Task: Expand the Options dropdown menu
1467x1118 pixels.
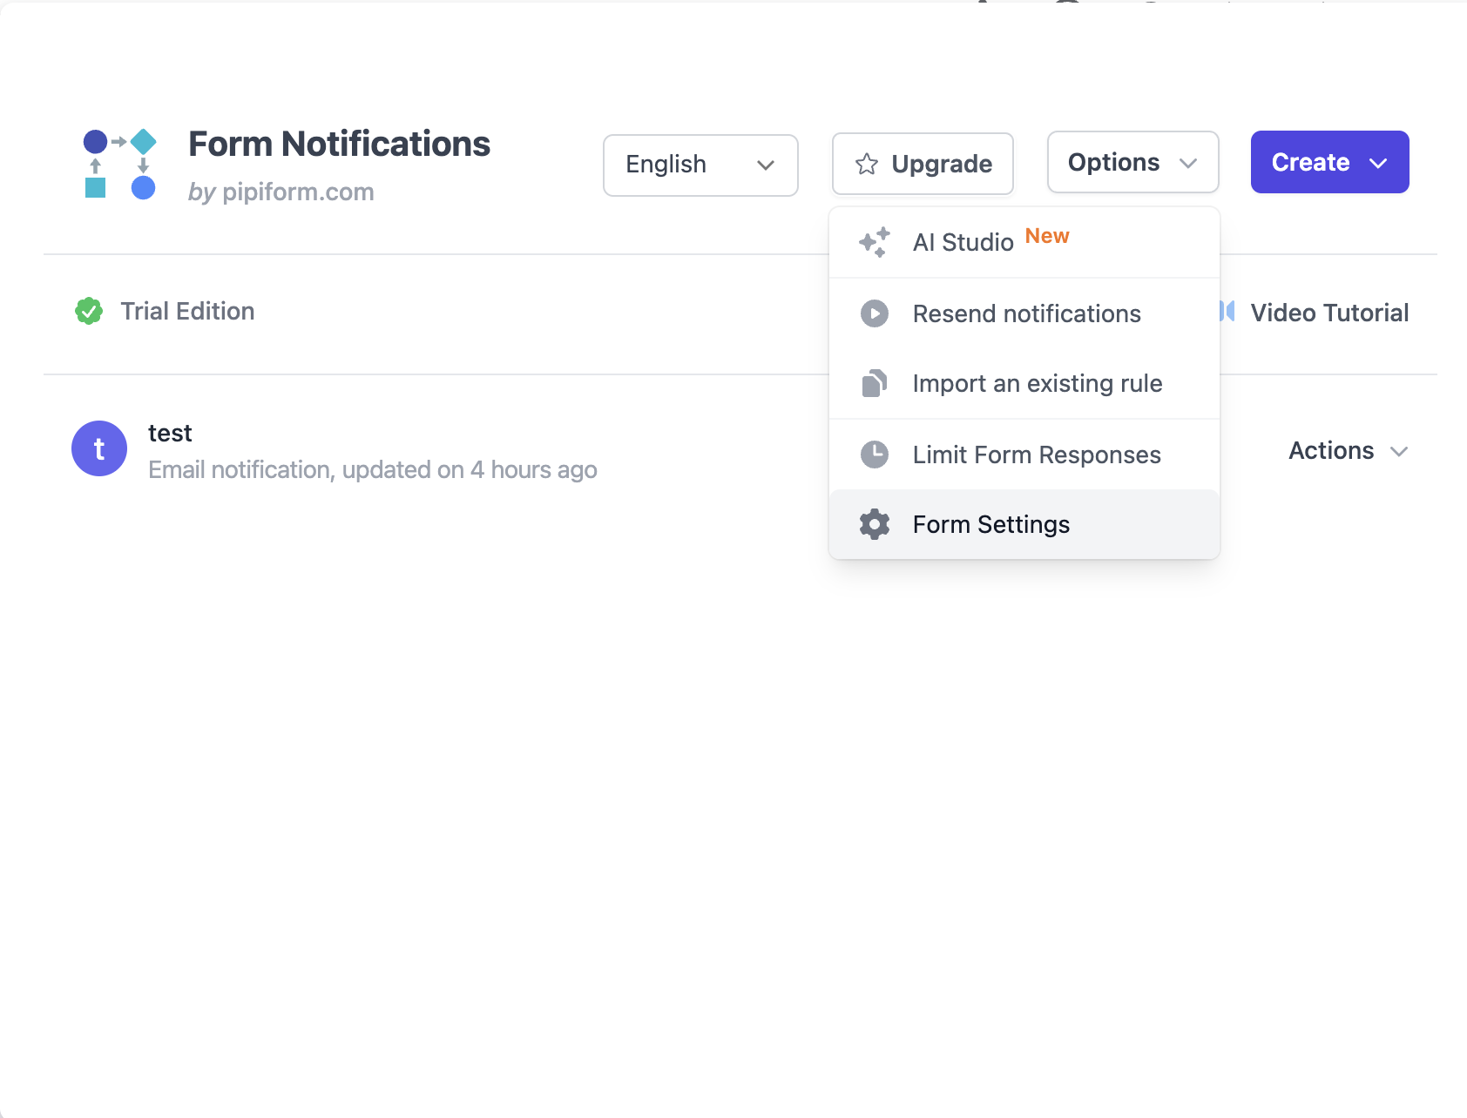Action: click(1132, 162)
